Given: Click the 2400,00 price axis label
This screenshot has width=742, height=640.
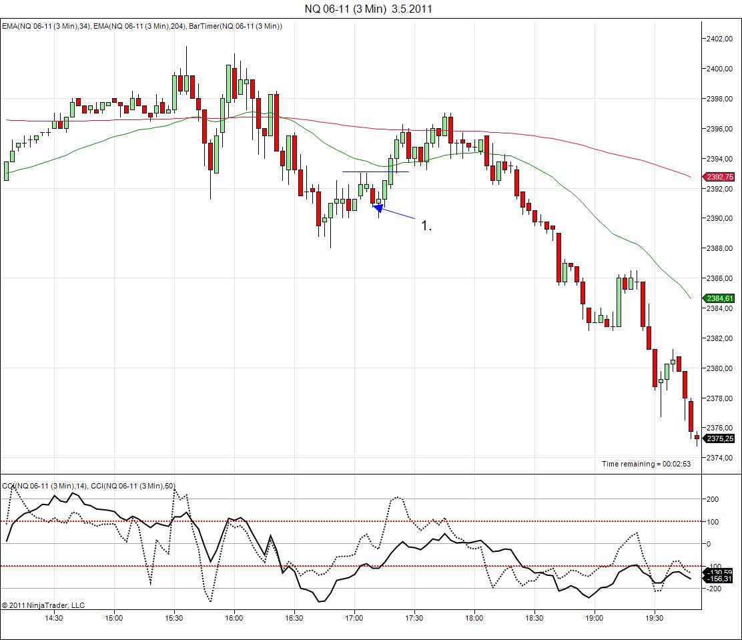Looking at the screenshot, I should tap(720, 69).
